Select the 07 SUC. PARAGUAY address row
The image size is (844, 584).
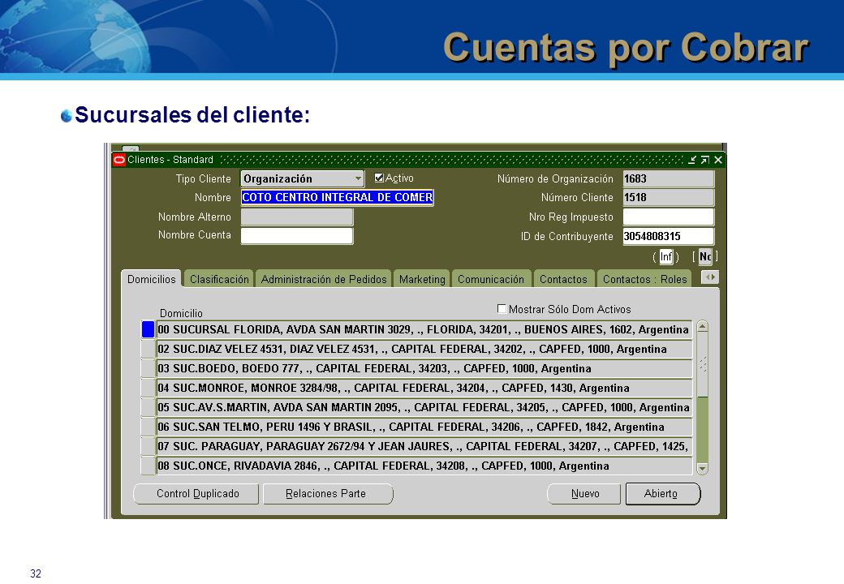(424, 446)
